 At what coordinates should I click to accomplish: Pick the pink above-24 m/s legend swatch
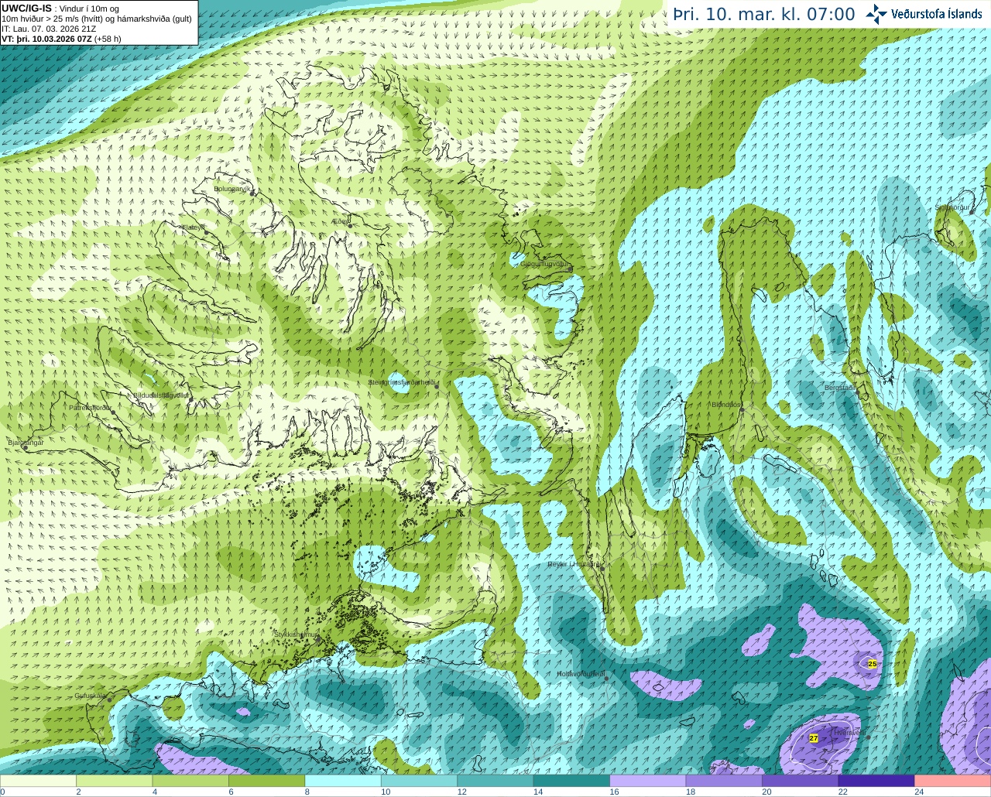click(953, 781)
